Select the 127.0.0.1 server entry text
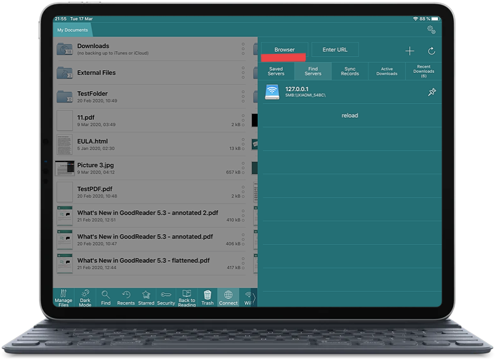This screenshot has height=359, width=495. point(297,89)
